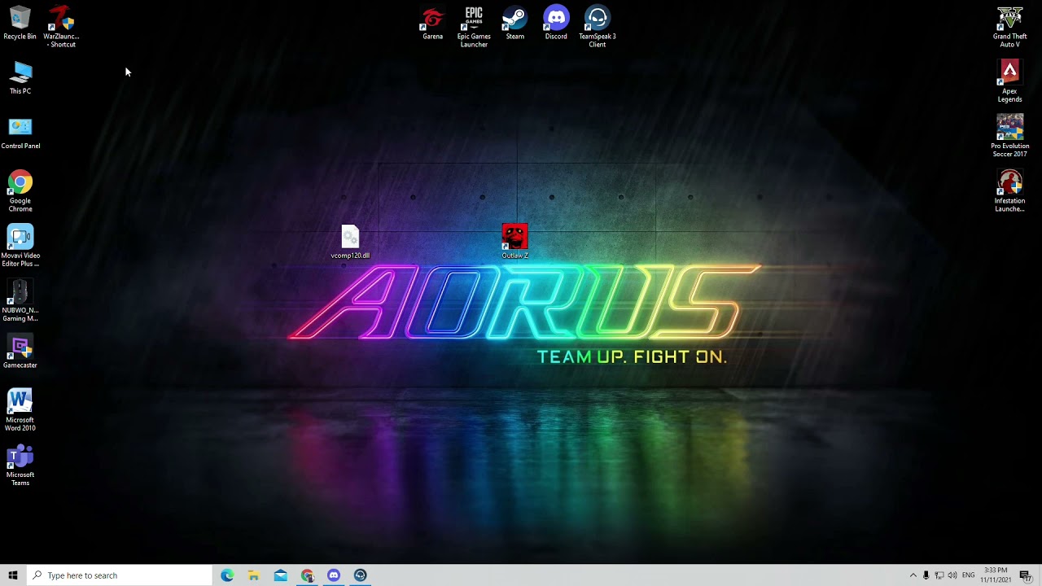
Task: Select the Infestation Launcher icon
Action: [x=1009, y=192]
